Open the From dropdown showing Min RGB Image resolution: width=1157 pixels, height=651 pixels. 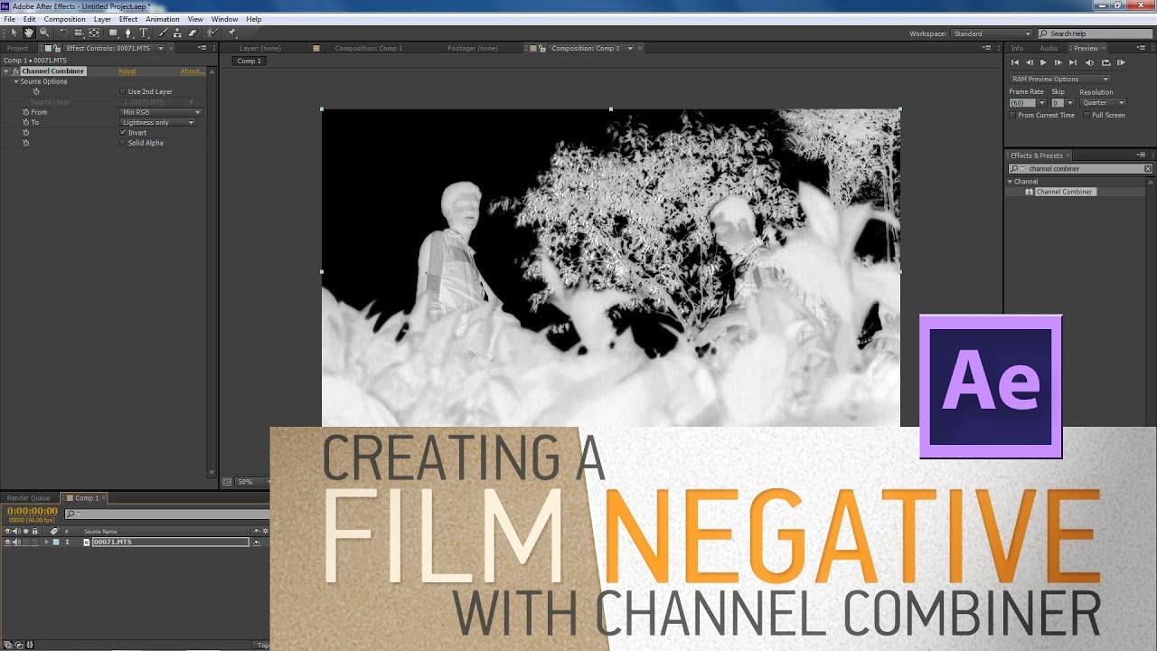[161, 112]
